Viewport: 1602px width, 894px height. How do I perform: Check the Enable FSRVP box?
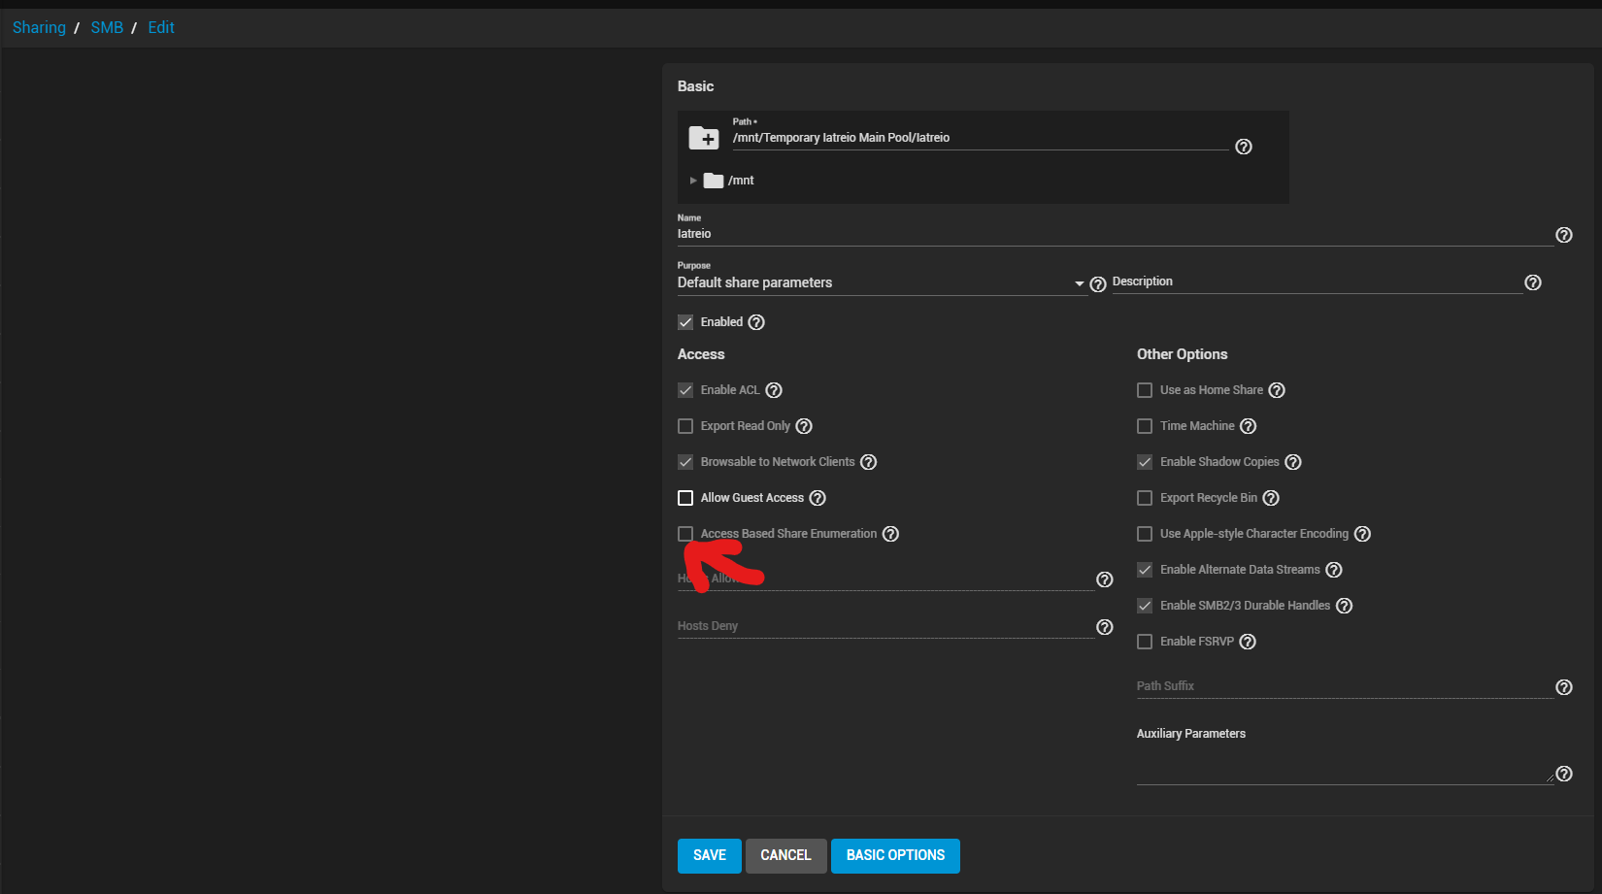coord(1145,642)
